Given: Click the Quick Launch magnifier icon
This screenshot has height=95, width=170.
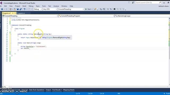Looking at the screenshot, I should pyautogui.click(x=160, y=2).
